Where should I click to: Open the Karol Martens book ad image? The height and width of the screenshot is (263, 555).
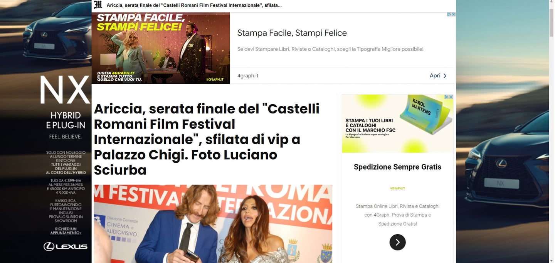tap(397, 123)
